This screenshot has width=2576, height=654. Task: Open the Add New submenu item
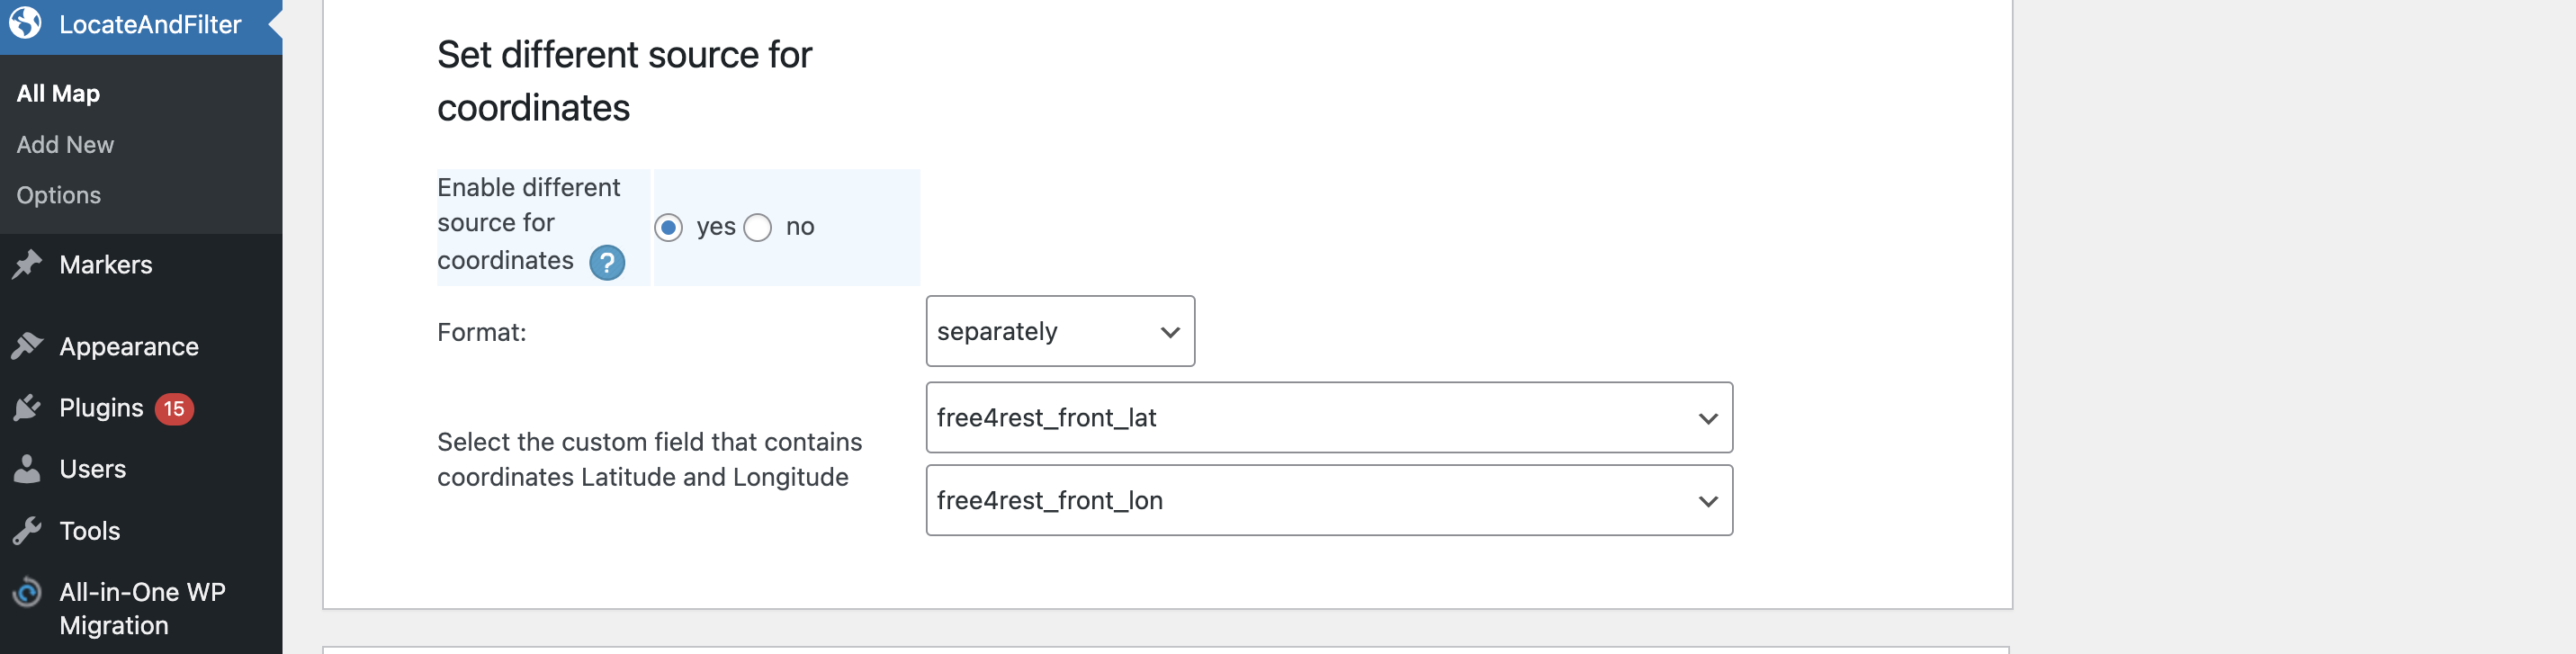[65, 145]
